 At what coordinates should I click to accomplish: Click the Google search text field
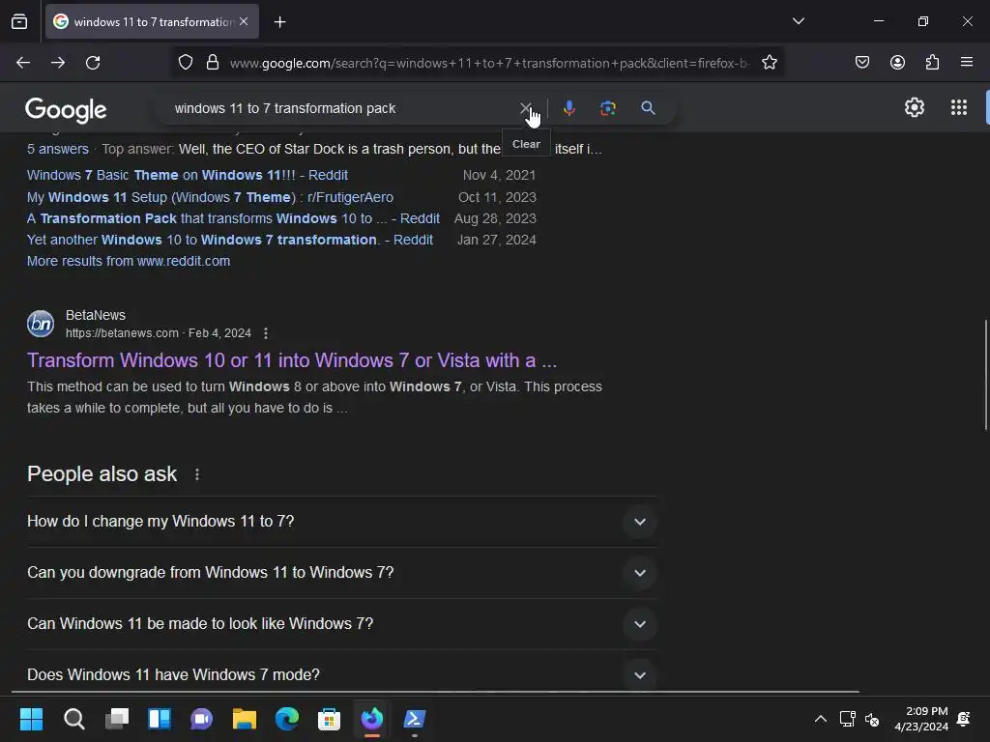[341, 108]
